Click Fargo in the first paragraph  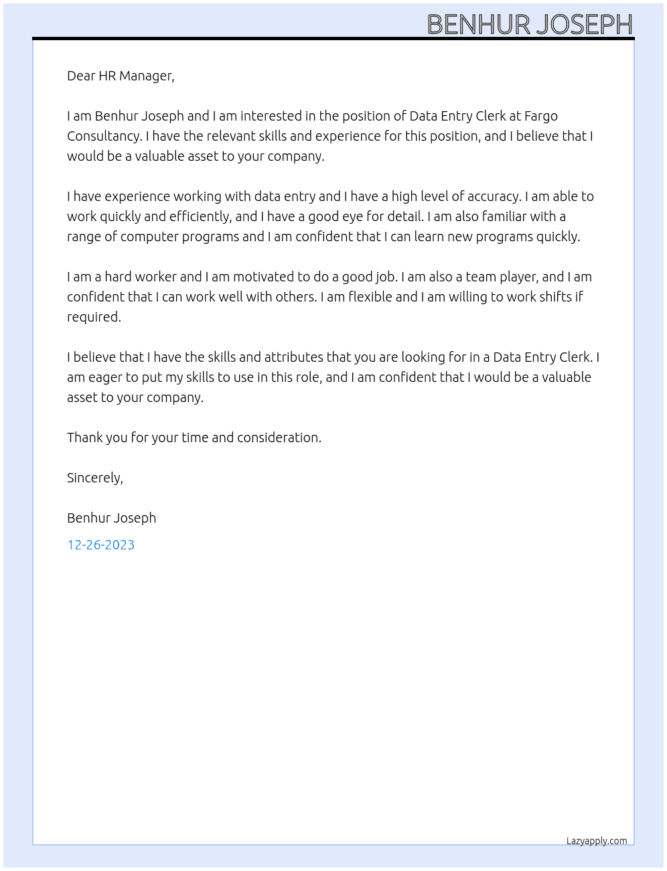pyautogui.click(x=541, y=116)
